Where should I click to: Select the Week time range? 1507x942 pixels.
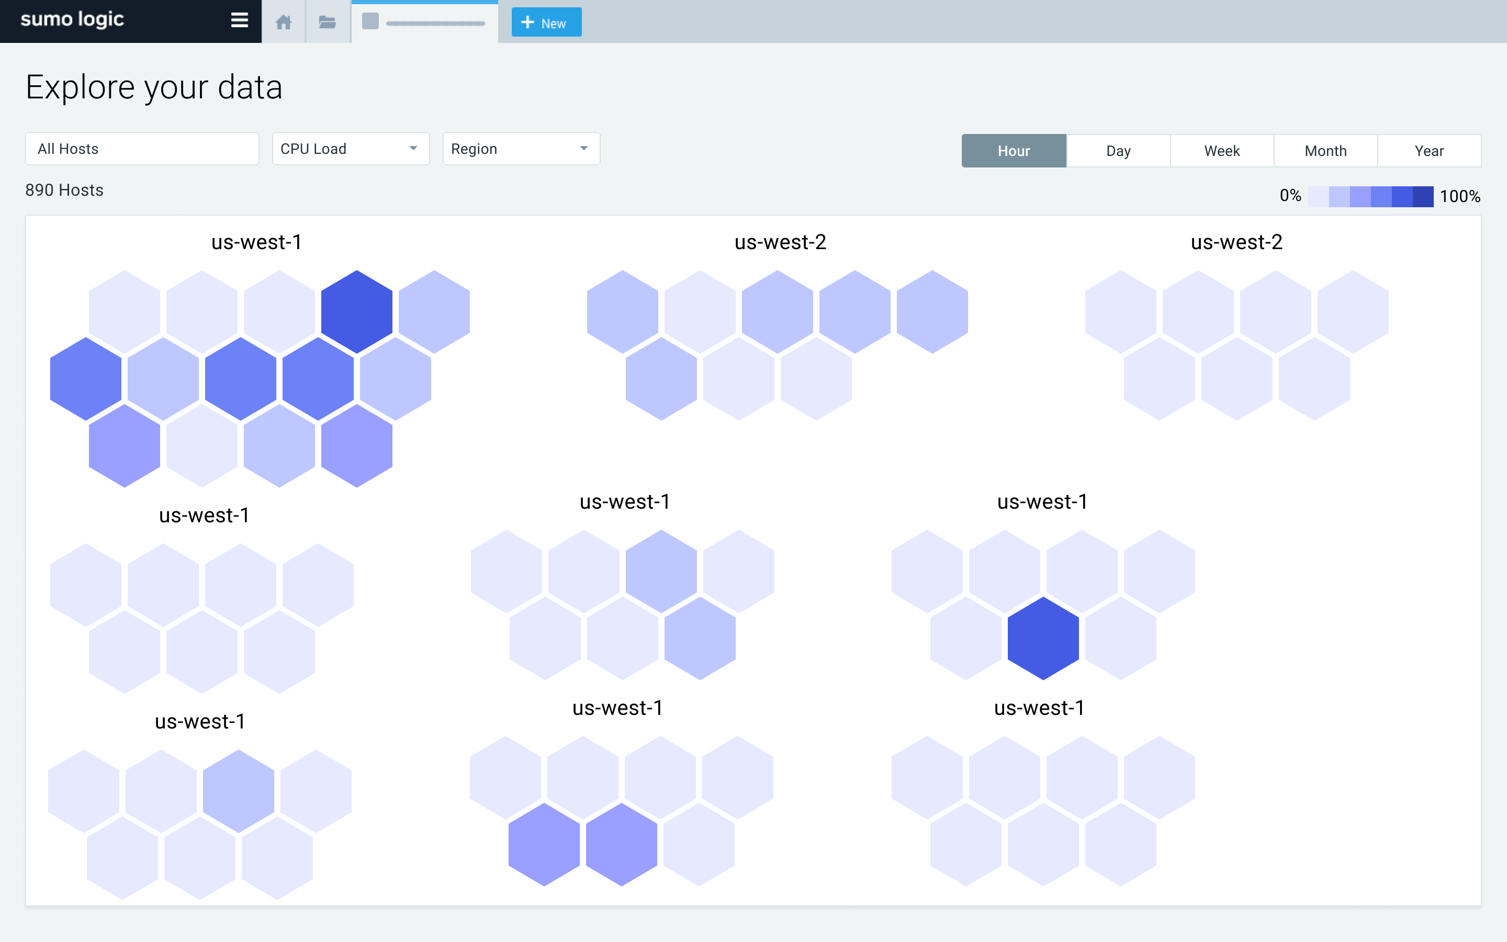[x=1222, y=151]
